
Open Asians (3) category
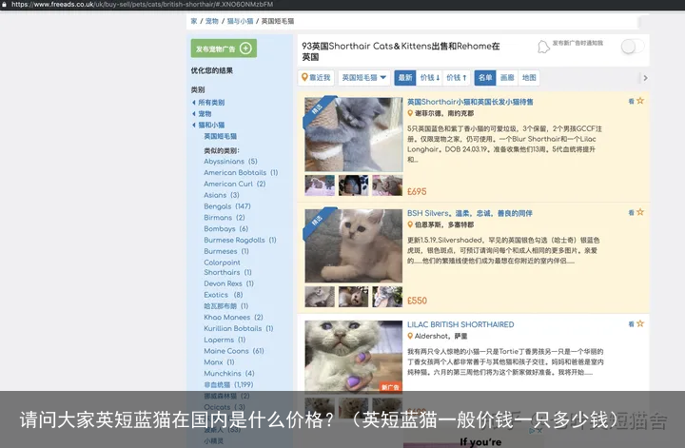(222, 195)
